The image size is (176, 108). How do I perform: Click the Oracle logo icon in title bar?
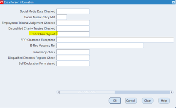pos(2,2)
